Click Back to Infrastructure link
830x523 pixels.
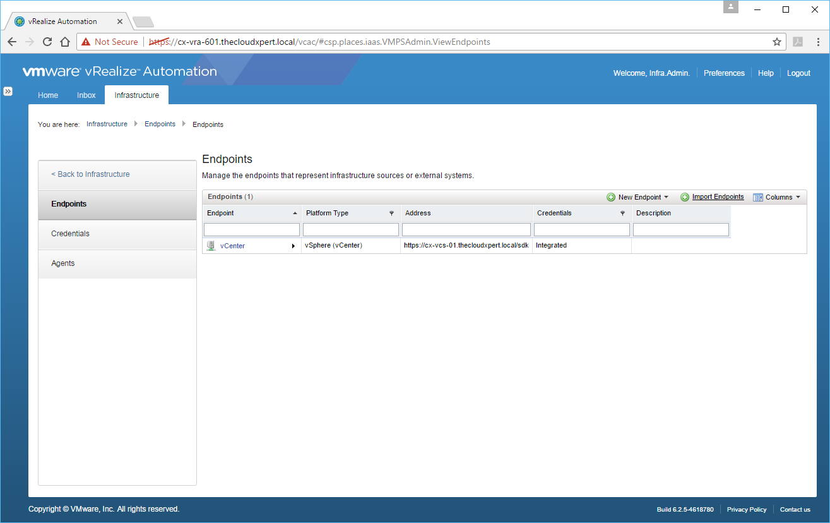pos(90,174)
